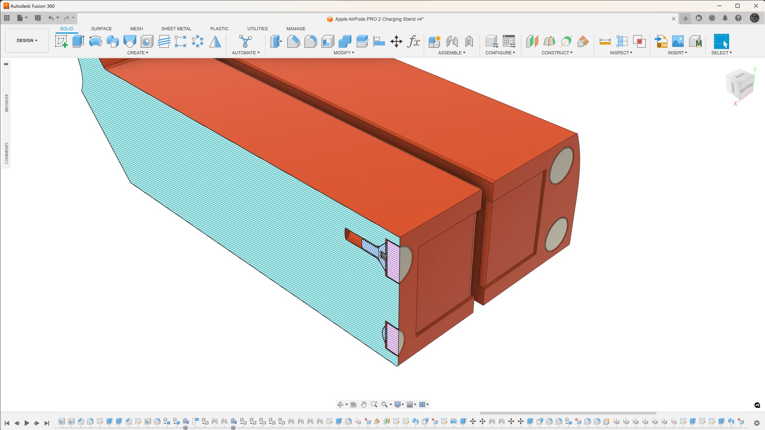The image size is (765, 430).
Task: Expand the MODIFY menu dropdown
Action: (344, 53)
